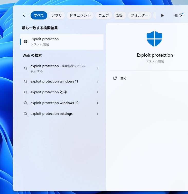Open the Microsoft Rewards medal icon
Viewport: 188px width, 194px height.
181,15
